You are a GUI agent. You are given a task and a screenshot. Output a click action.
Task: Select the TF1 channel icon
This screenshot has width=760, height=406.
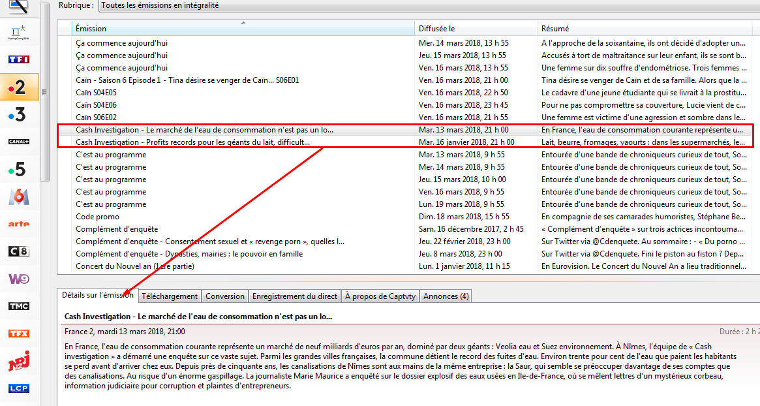click(18, 59)
